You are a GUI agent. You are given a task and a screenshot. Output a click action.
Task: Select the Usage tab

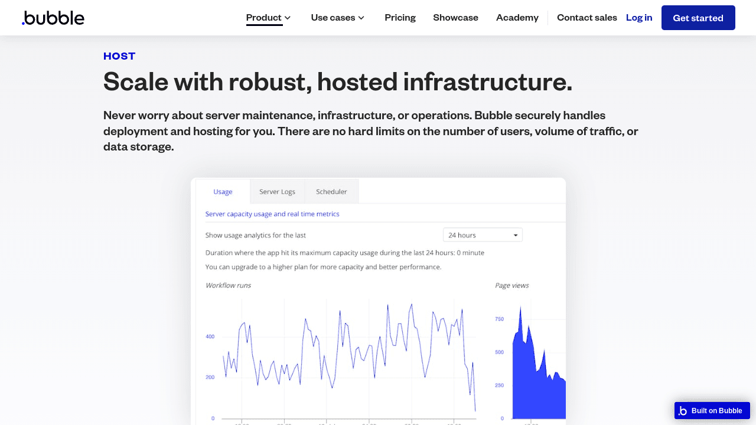(223, 192)
